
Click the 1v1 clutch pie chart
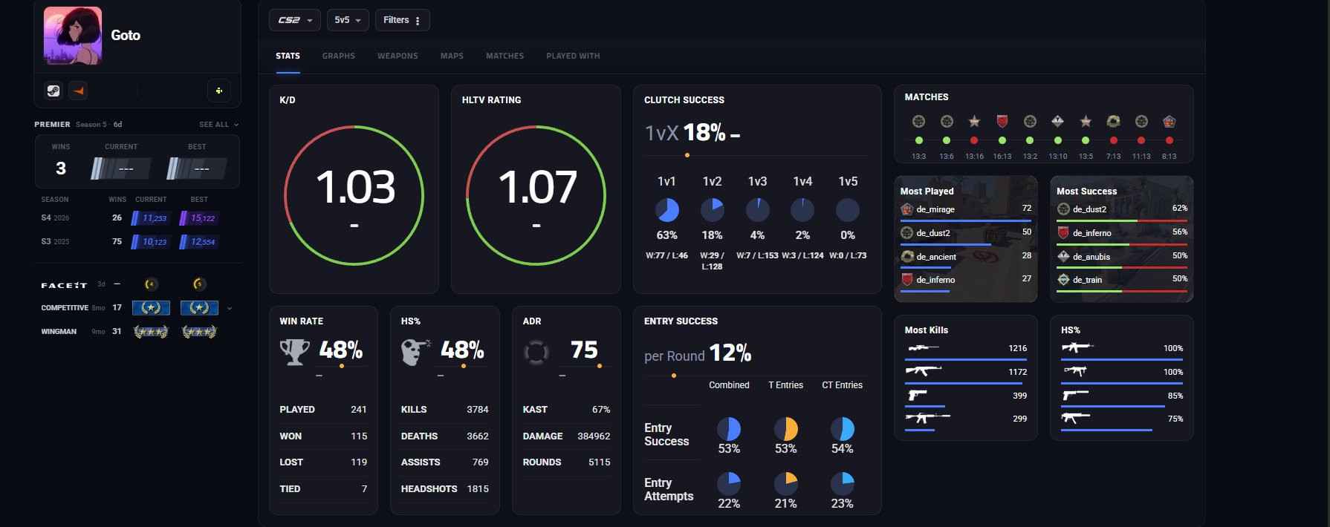click(666, 210)
